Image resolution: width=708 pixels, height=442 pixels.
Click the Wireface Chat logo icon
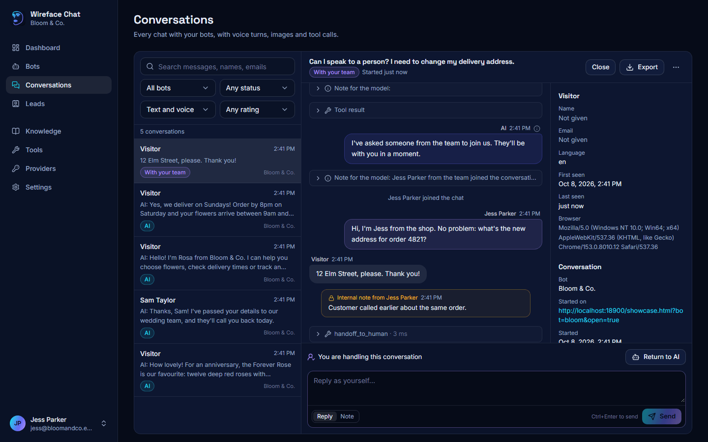[x=17, y=18]
